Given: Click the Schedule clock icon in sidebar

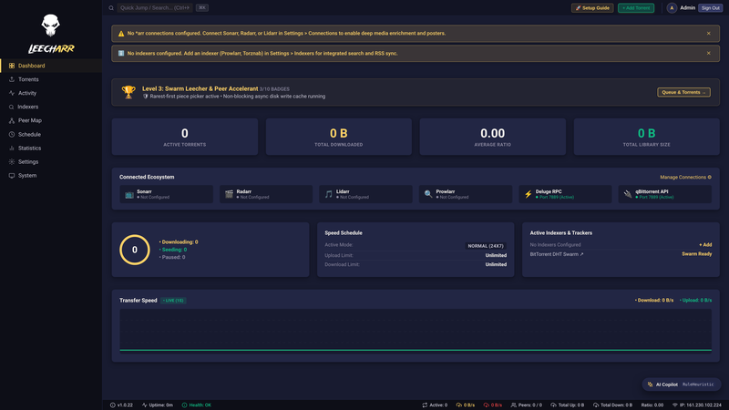Looking at the screenshot, I should (x=12, y=134).
